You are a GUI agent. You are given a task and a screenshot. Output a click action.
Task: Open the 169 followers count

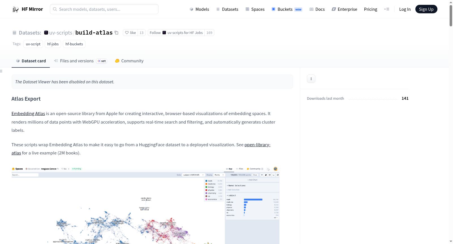(210, 33)
